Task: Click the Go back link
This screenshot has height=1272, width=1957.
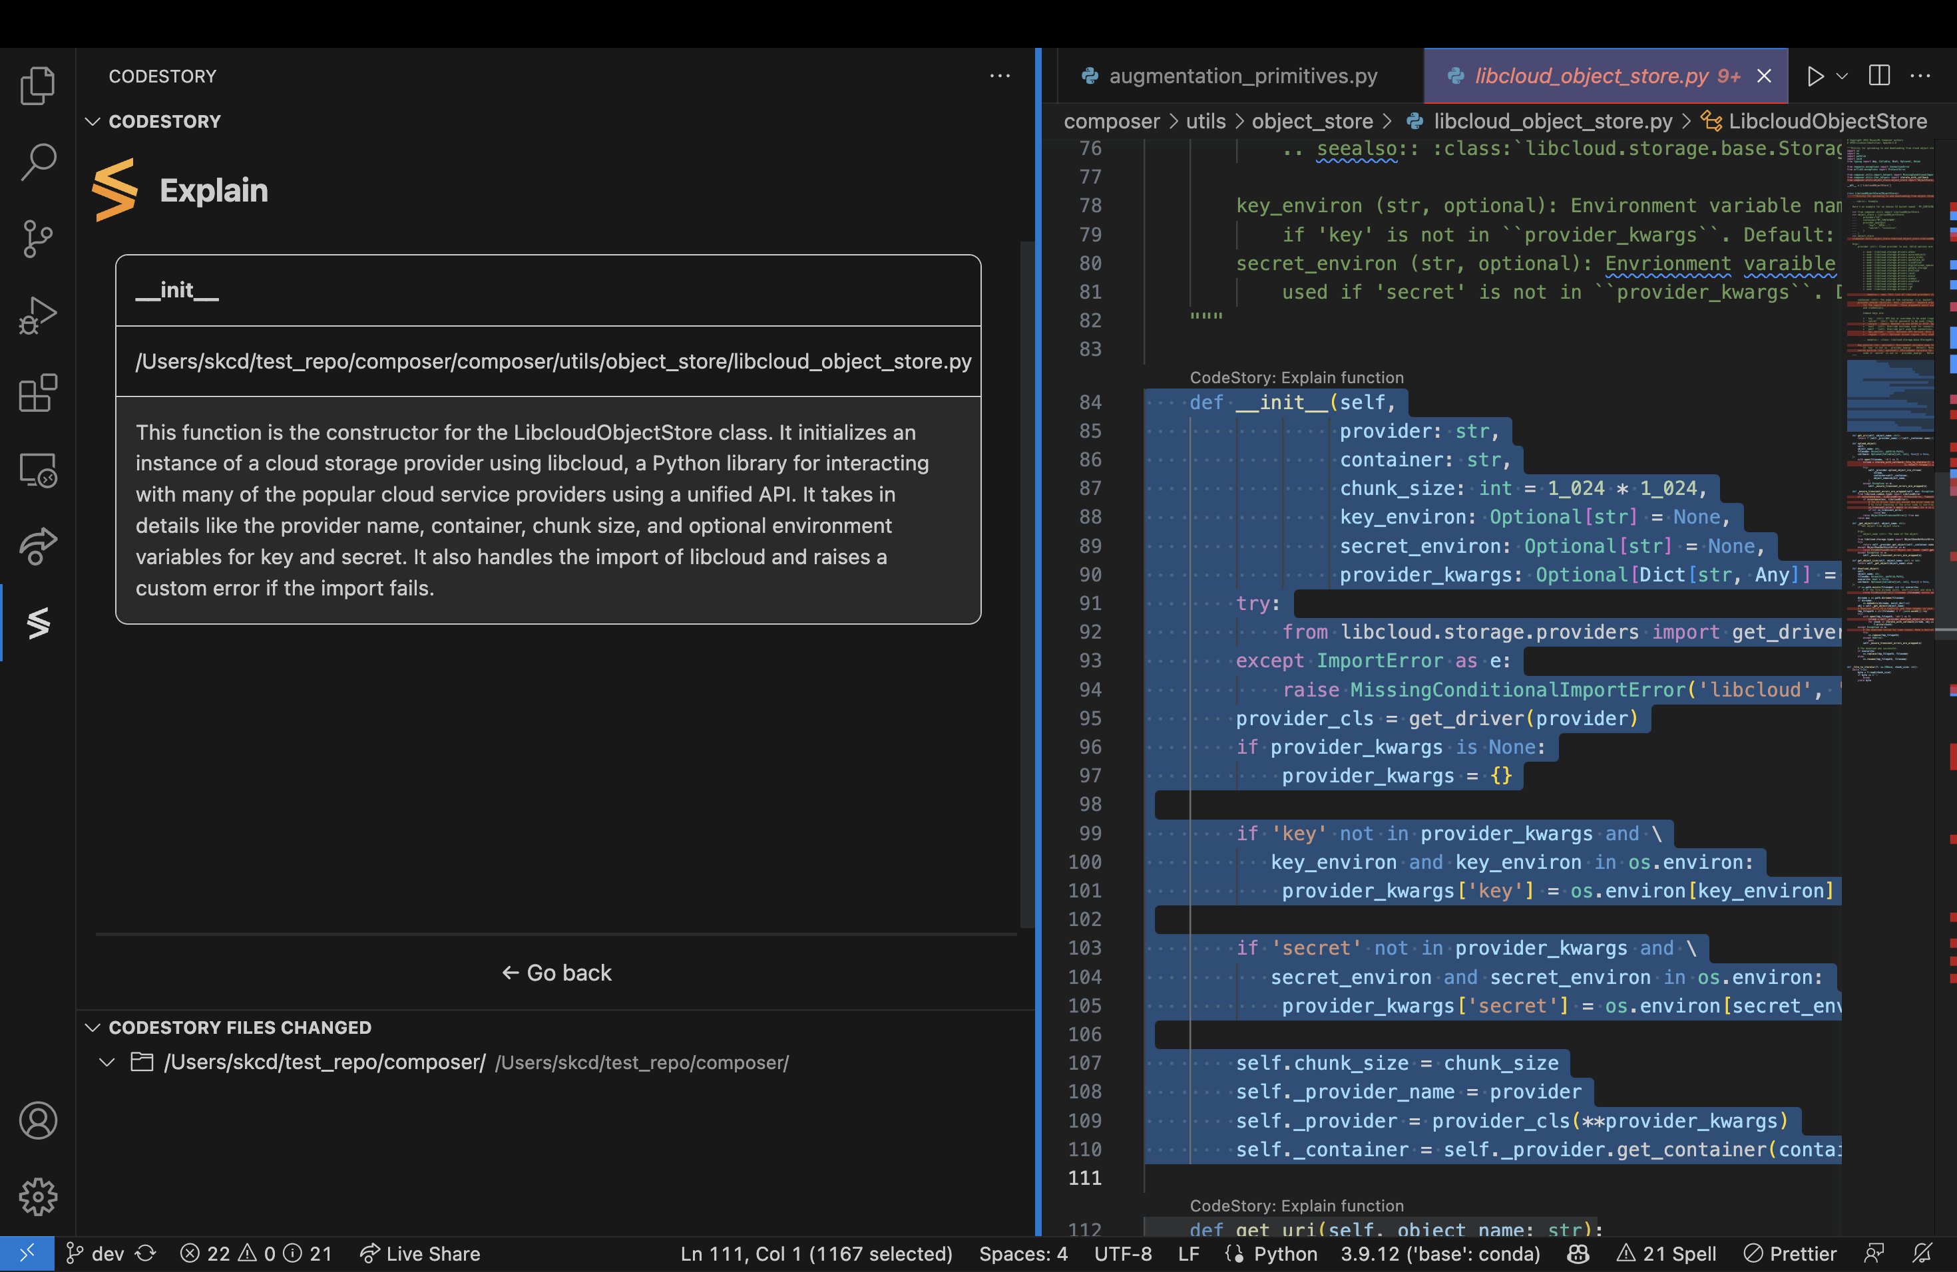Action: 556,973
